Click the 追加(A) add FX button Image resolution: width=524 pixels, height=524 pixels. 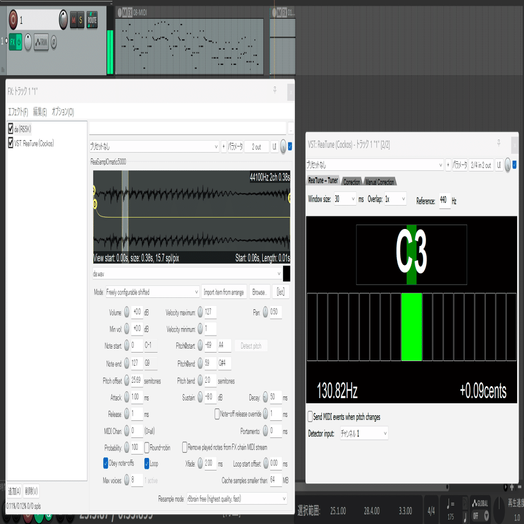tap(14, 491)
